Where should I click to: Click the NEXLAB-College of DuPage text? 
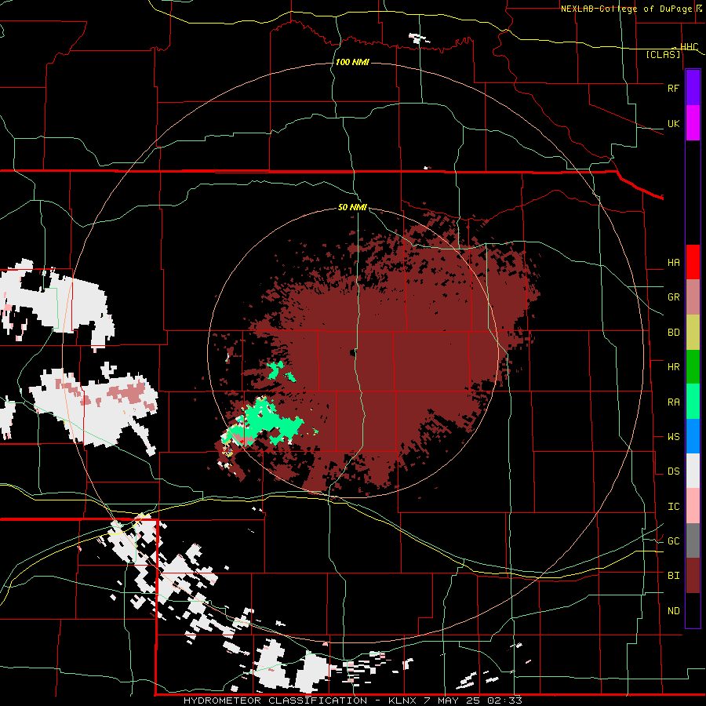point(626,9)
